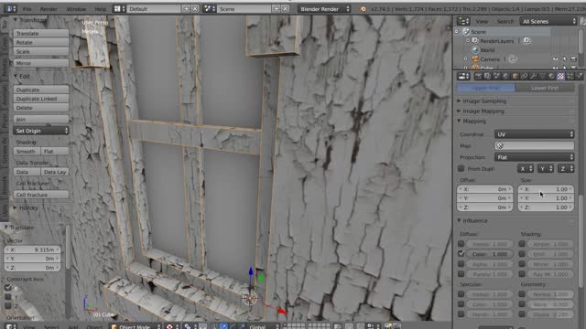Enable the Y constraint axis checkbox

(x=8, y=297)
